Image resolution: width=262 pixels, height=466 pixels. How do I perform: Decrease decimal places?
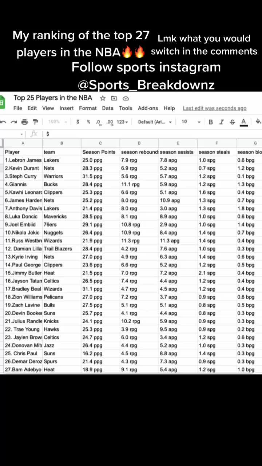(x=98, y=122)
